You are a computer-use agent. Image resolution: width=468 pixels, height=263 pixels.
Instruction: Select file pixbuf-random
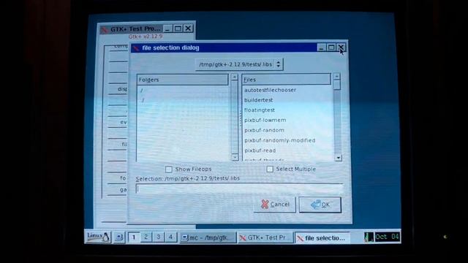(264, 130)
